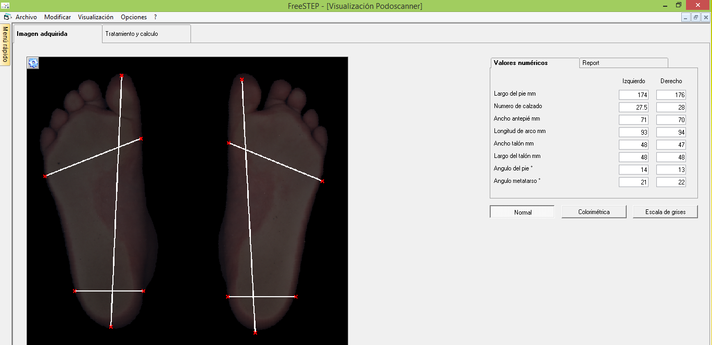Image resolution: width=712 pixels, height=345 pixels.
Task: Click the Derecho column header
Action: point(671,81)
